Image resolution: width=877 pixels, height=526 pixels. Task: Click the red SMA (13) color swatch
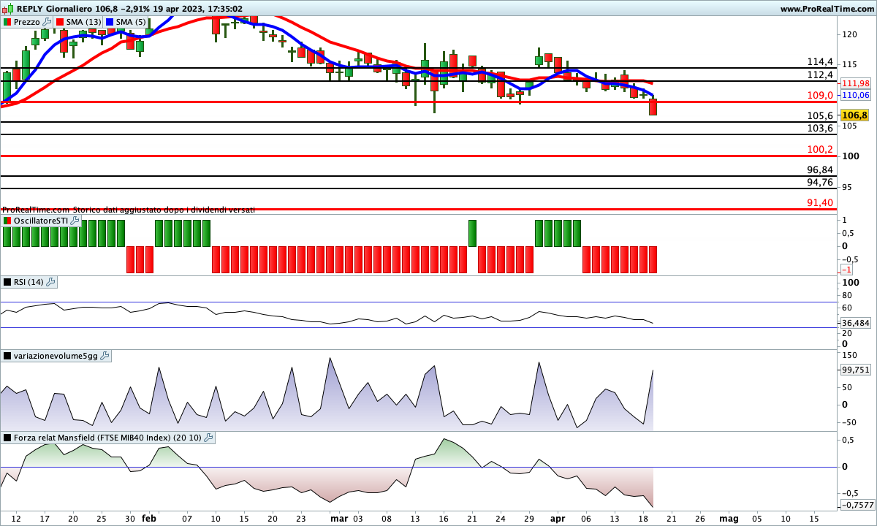coord(60,22)
